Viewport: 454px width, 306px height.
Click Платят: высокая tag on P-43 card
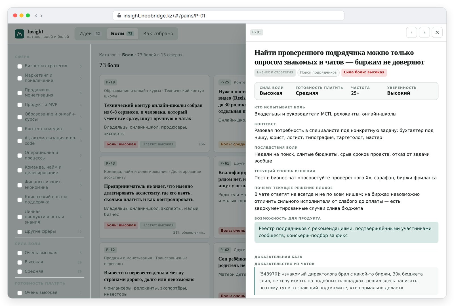pyautogui.click(x=158, y=225)
